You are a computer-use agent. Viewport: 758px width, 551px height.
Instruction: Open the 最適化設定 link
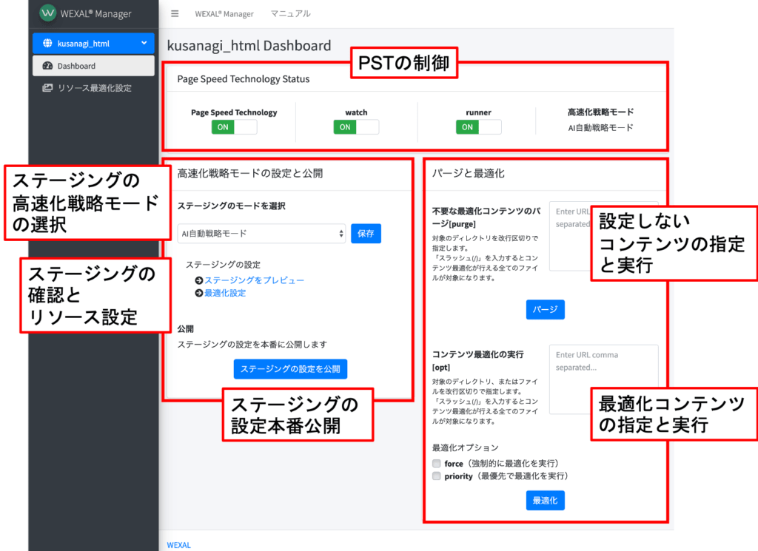coord(225,293)
